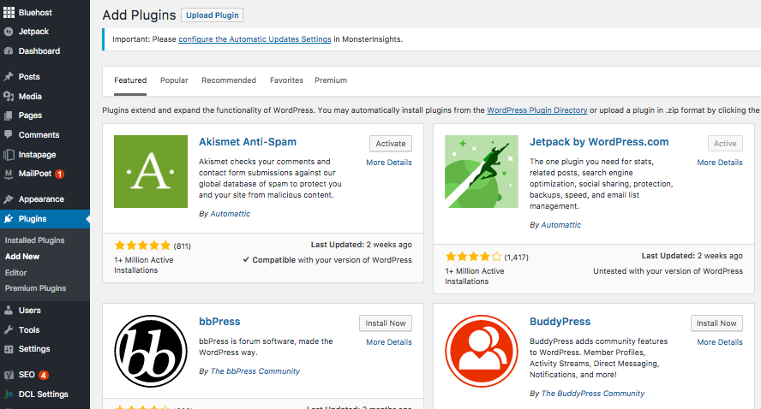This screenshot has width=761, height=409.
Task: Open configure the Automatic Updates Settings link
Action: pyautogui.click(x=255, y=39)
